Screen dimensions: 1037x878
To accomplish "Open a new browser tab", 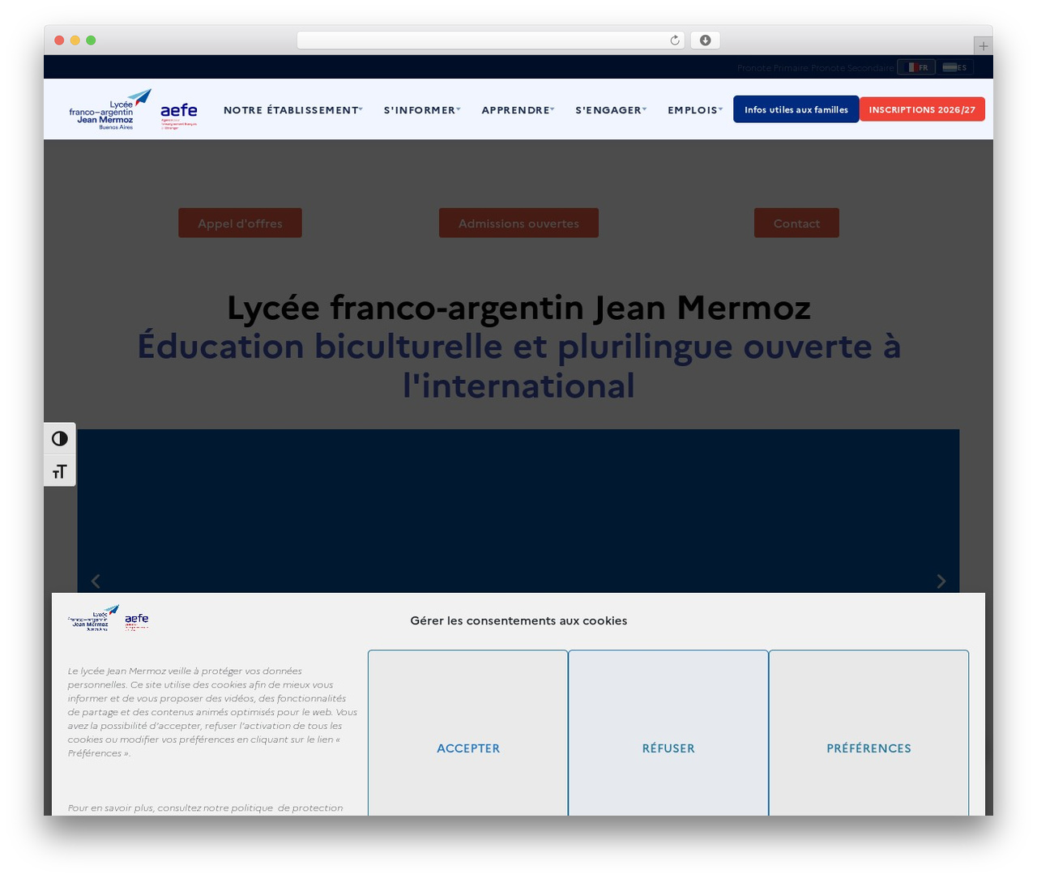I will (x=984, y=46).
